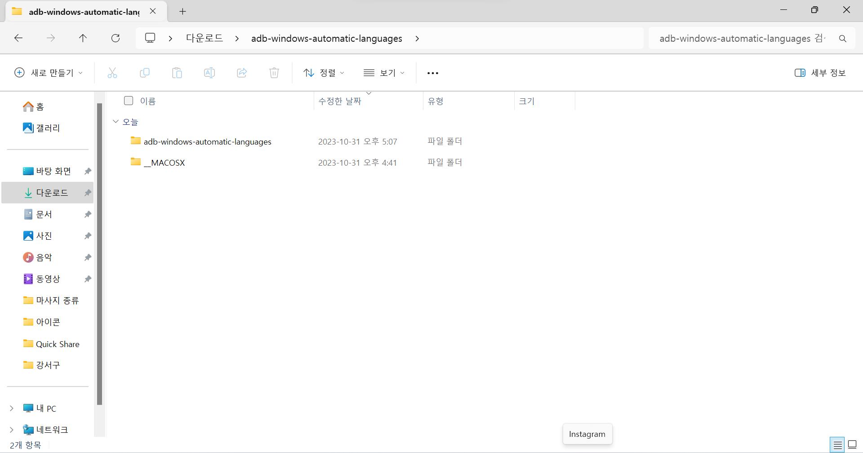Open the 새로 만들기 dropdown
The width and height of the screenshot is (863, 453).
49,73
